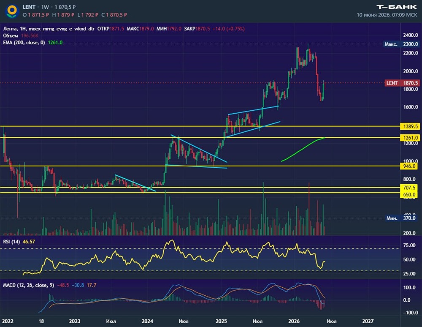This screenshot has height=327, width=422.
Task: Click the 1600.0 price axis tick
Action: click(411, 107)
